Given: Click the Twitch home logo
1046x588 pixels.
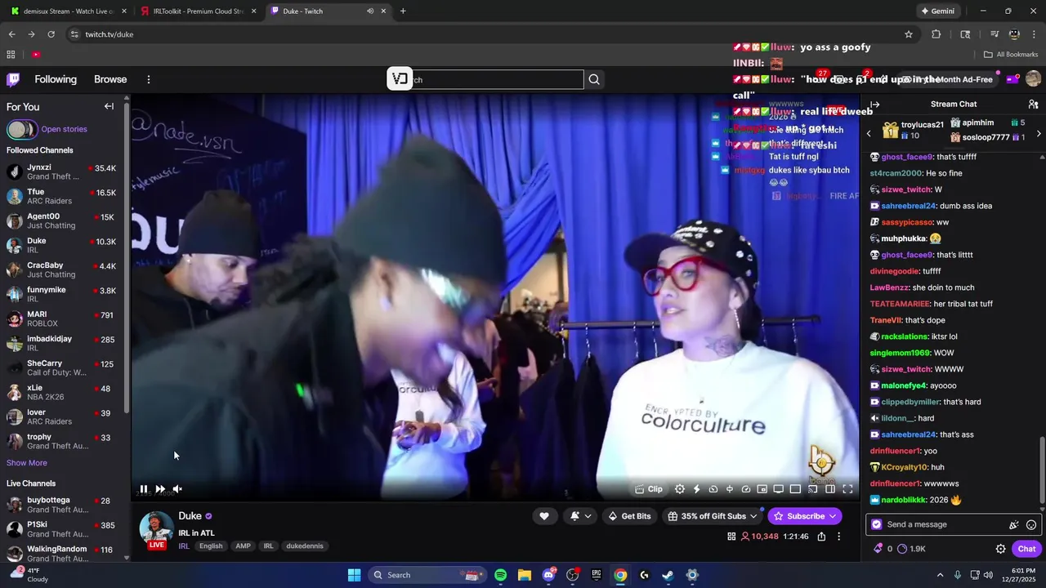Looking at the screenshot, I should [x=13, y=79].
